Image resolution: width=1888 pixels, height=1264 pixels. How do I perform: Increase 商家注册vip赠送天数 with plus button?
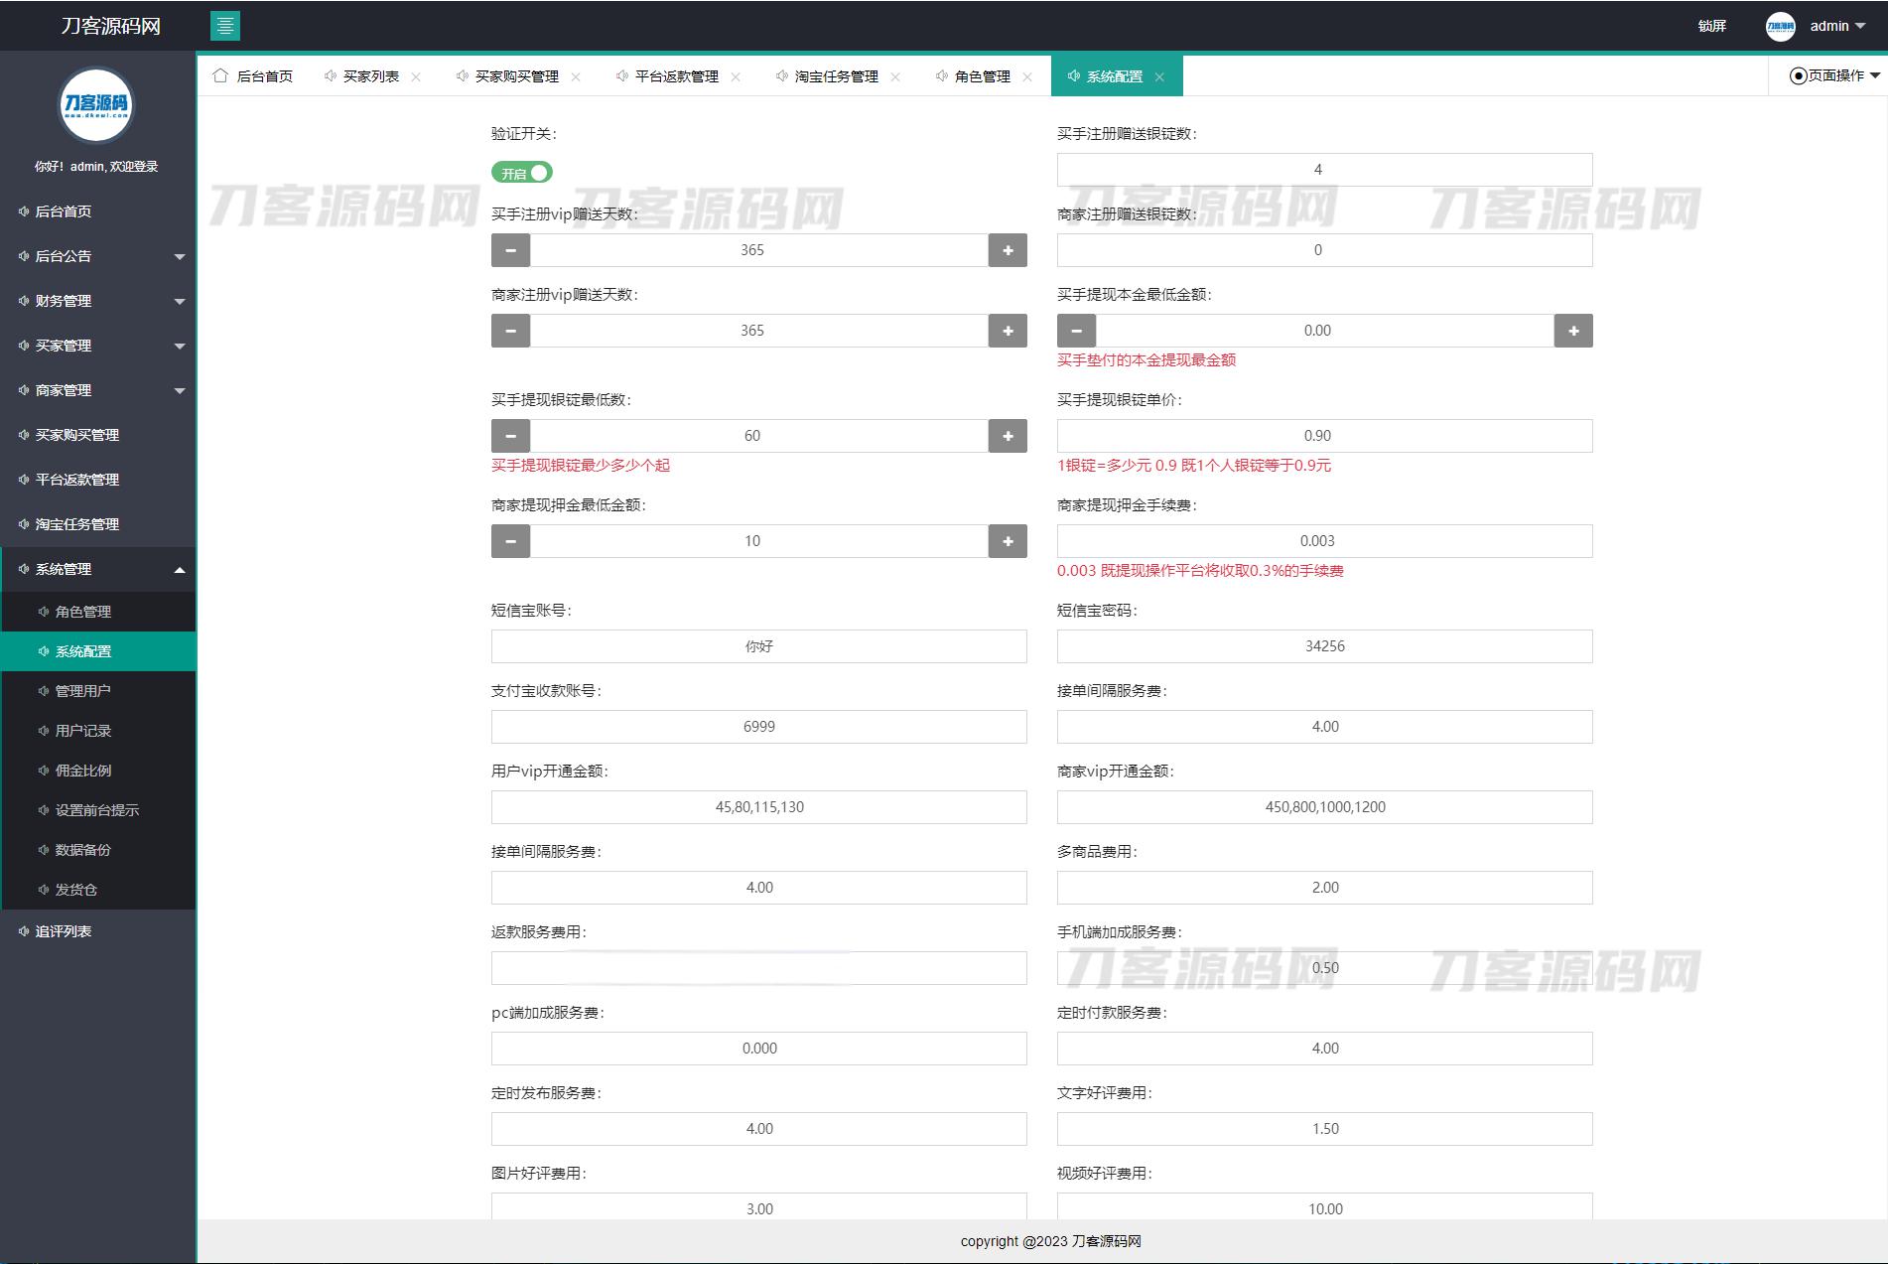[1008, 331]
